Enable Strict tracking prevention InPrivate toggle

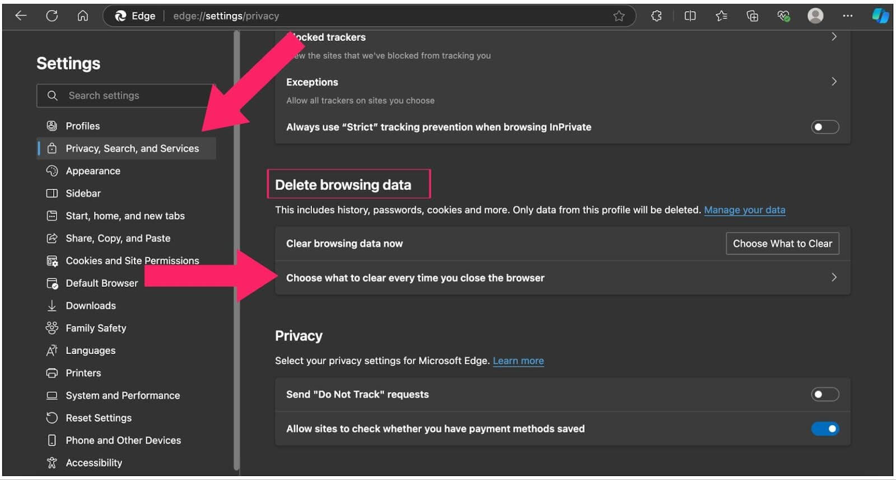point(824,127)
